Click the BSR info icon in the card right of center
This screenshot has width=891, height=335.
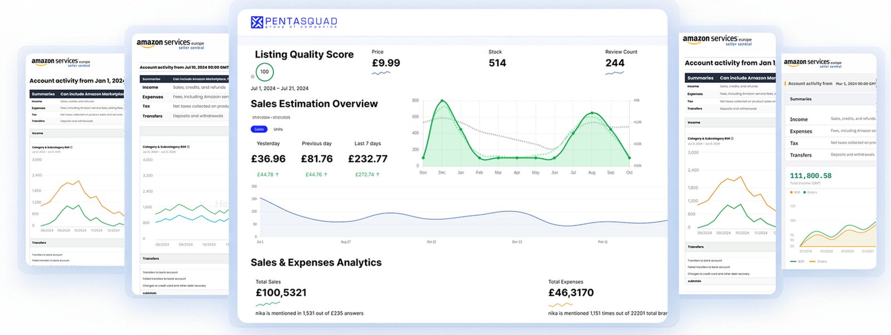[x=732, y=139]
